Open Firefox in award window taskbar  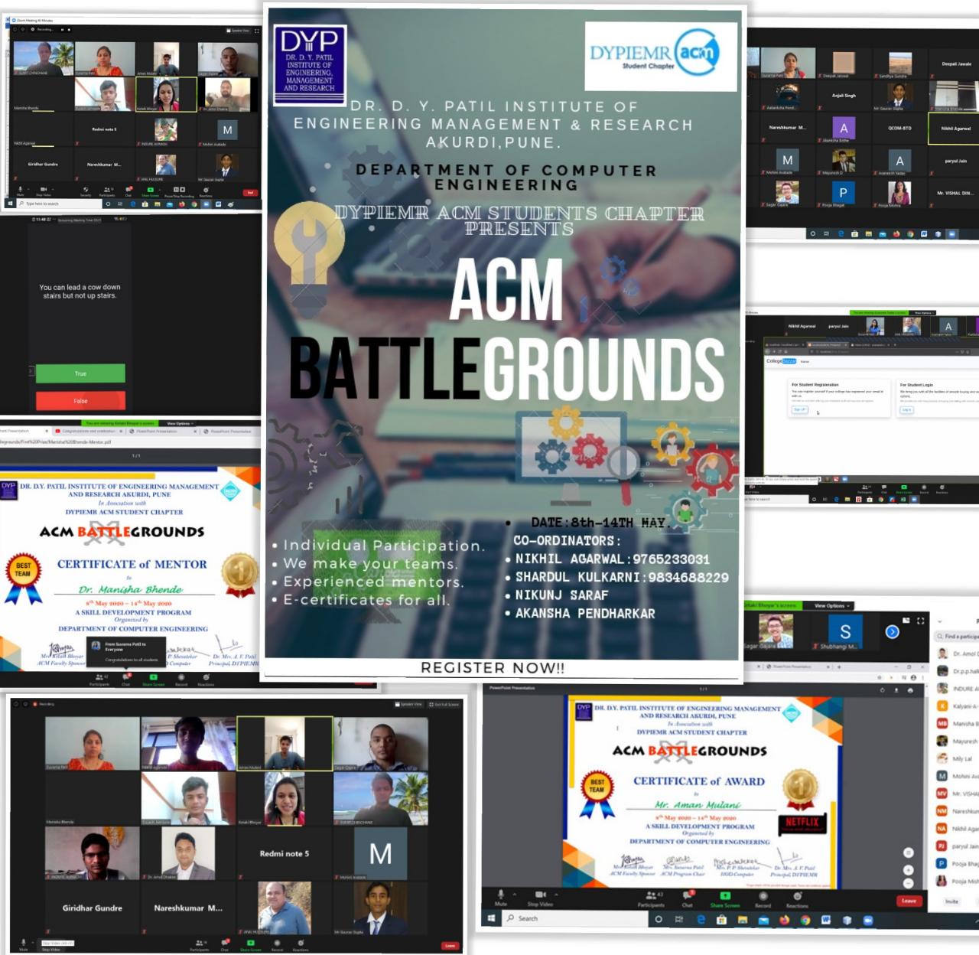tap(785, 920)
